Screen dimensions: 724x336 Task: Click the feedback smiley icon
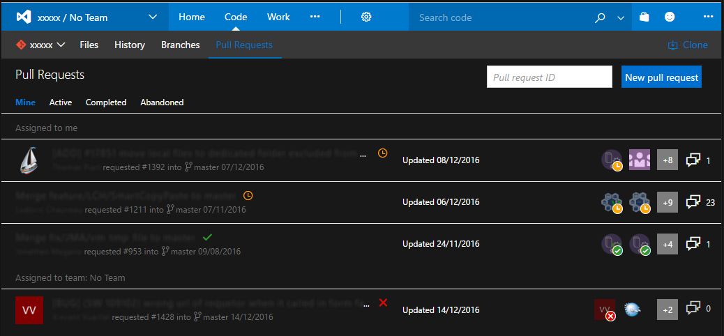pos(670,17)
